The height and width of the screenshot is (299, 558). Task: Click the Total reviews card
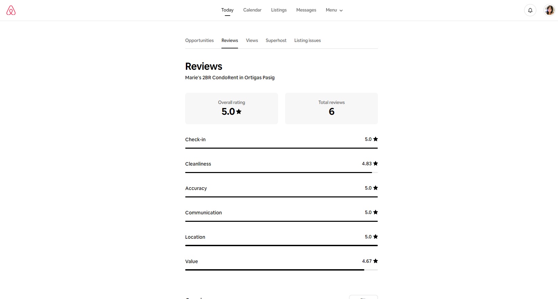tap(331, 108)
